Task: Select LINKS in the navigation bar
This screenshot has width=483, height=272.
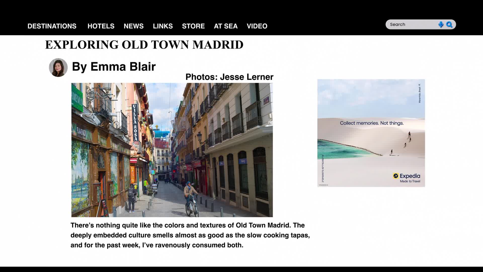Action: pos(163,26)
